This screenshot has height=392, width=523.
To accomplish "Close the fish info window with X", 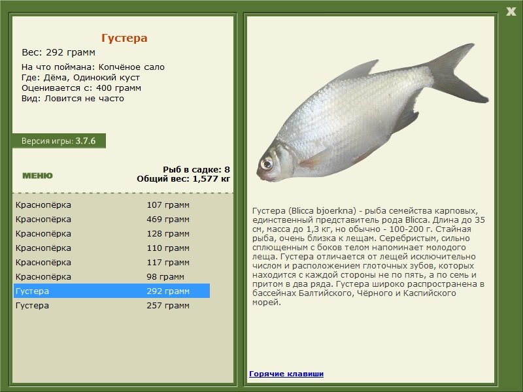I will click(511, 12).
